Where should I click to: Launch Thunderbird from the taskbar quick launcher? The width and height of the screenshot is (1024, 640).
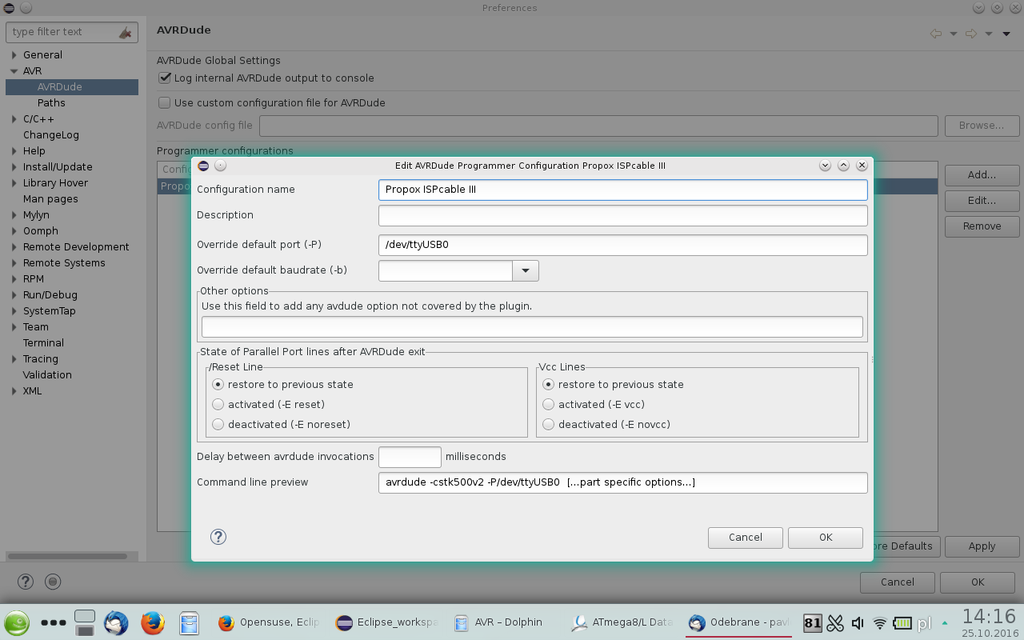coord(116,622)
